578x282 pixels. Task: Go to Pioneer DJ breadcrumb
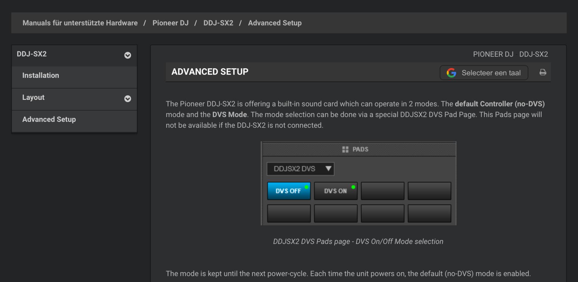pyautogui.click(x=170, y=23)
